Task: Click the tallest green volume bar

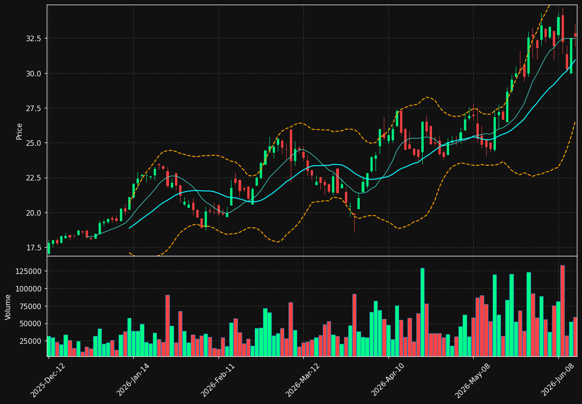Action: pos(422,312)
